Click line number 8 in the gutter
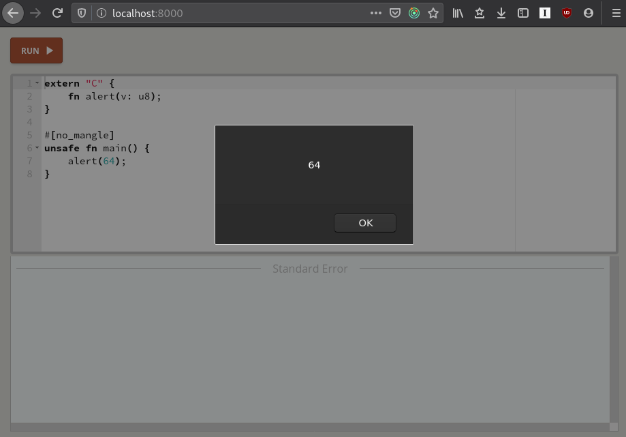Image resolution: width=626 pixels, height=437 pixels. [x=29, y=174]
